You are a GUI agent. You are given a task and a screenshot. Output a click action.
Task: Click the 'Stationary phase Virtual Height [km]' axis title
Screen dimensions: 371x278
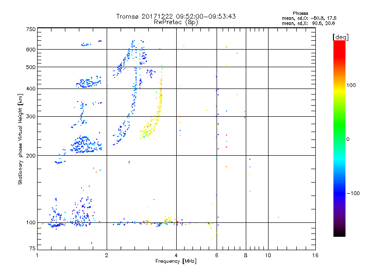point(20,139)
